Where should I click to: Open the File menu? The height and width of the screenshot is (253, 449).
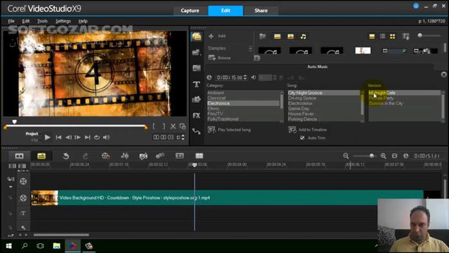[11, 21]
